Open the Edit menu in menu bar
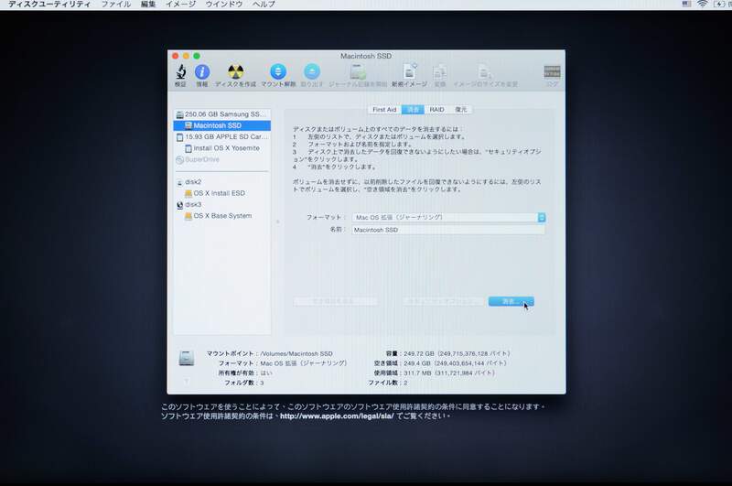Screen dimensions: 732x486 point(148,5)
